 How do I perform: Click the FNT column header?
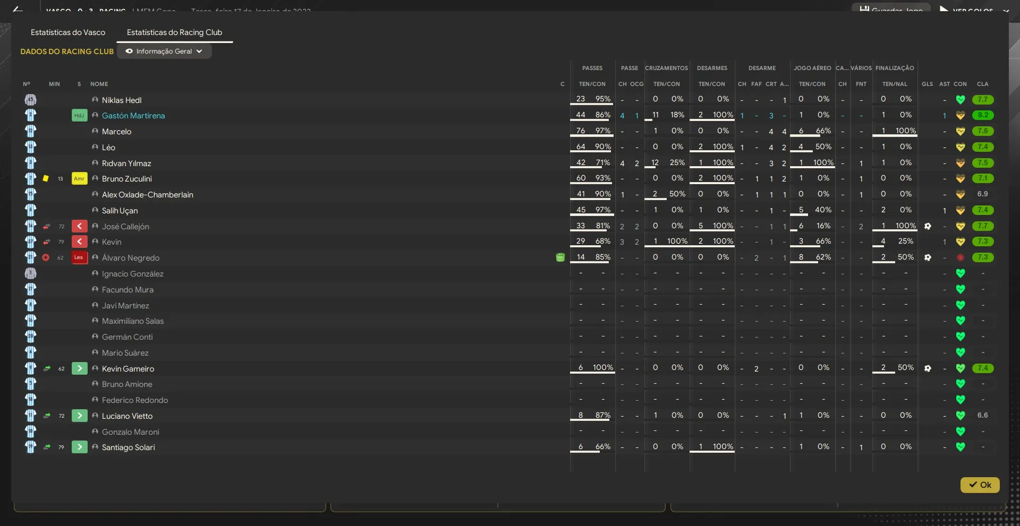pyautogui.click(x=861, y=84)
